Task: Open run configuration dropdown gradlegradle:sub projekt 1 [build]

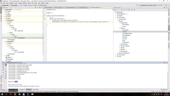Action: (x=148, y=5)
